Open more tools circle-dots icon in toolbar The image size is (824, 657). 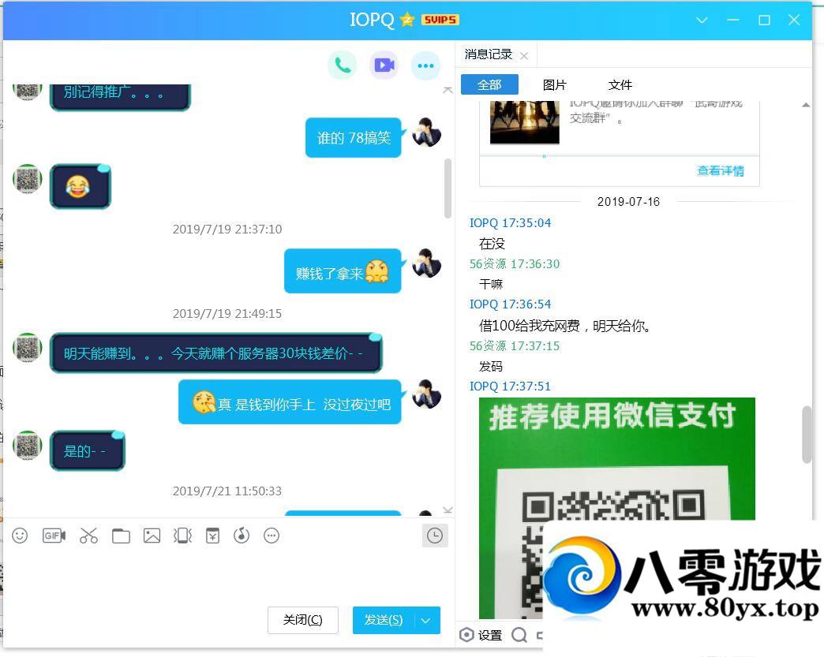[272, 536]
